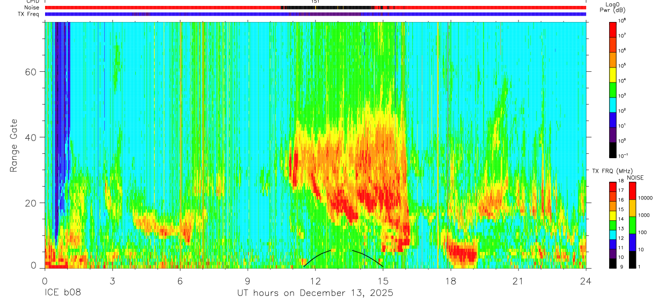
Task: Click the x-axis tick label '9'
Action: 247,281
